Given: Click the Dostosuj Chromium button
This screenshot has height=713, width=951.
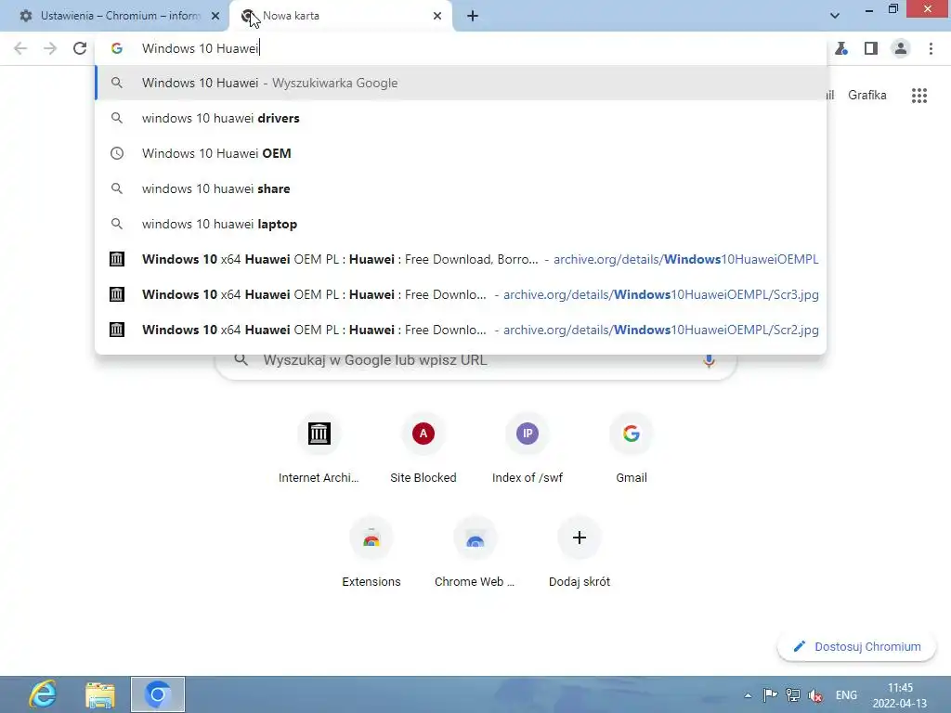Looking at the screenshot, I should tap(856, 647).
